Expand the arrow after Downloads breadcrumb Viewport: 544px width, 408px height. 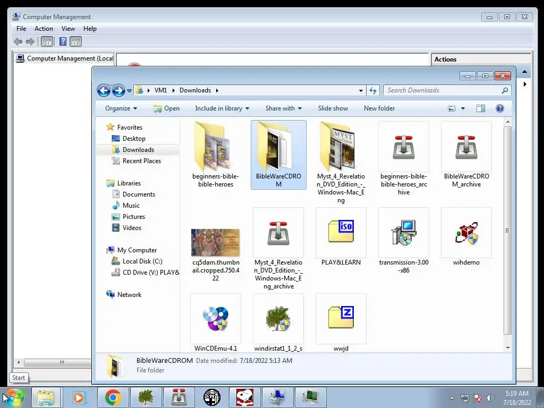[x=217, y=90]
